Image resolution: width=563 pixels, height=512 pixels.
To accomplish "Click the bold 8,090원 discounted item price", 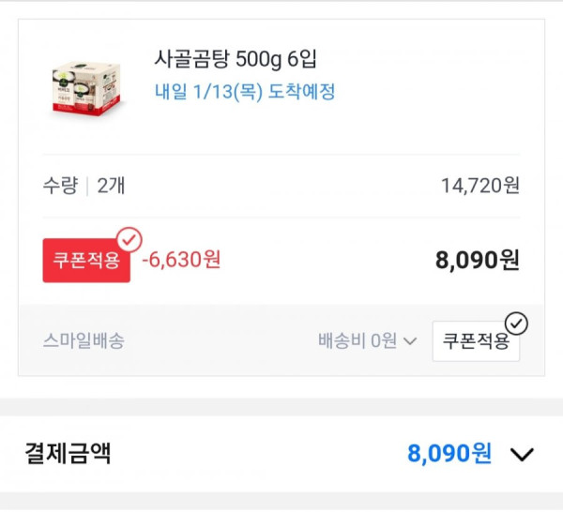I will coord(478,260).
